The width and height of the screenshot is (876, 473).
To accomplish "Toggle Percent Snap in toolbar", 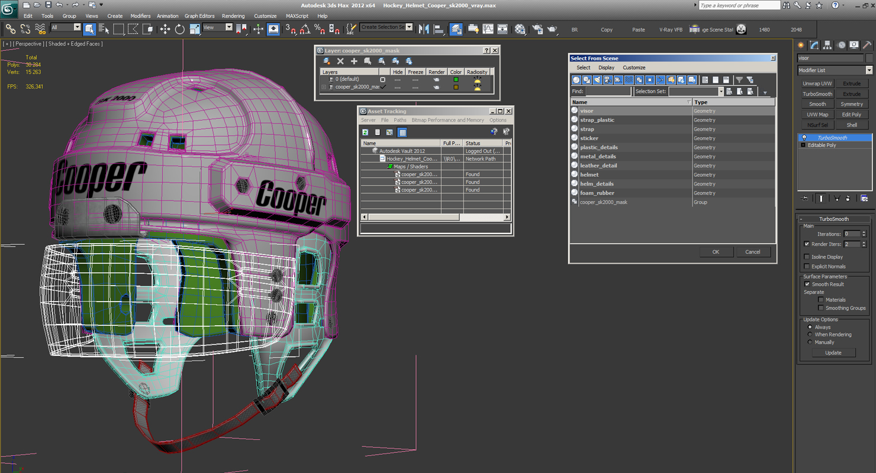I will tap(320, 29).
